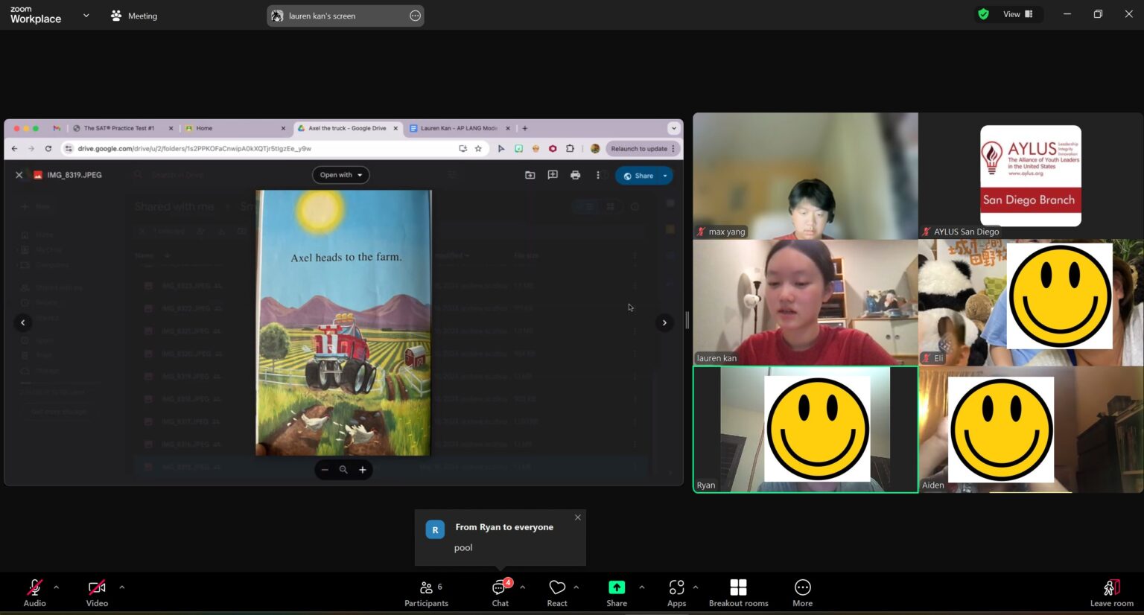Click Ryan's avatar in chat popup
The image size is (1144, 615).
[435, 529]
